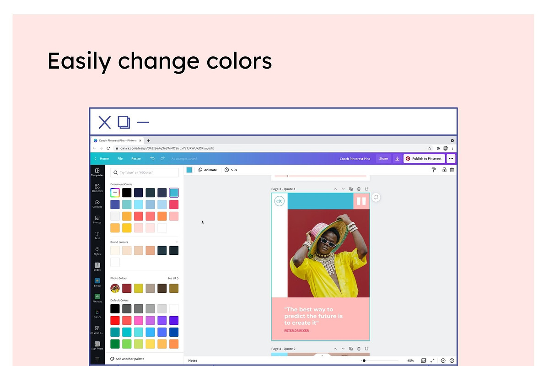Open the checkmark status icon in bottom bar
Screen dimensions: 549x366
443,361
